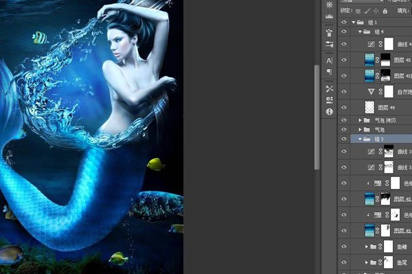Click the lock image pixels brush icon

pyautogui.click(x=367, y=11)
